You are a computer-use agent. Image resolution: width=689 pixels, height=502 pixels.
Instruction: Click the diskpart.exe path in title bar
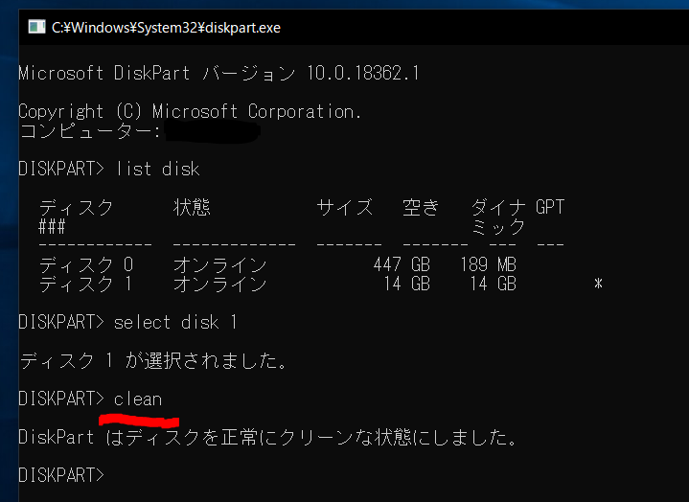point(166,27)
